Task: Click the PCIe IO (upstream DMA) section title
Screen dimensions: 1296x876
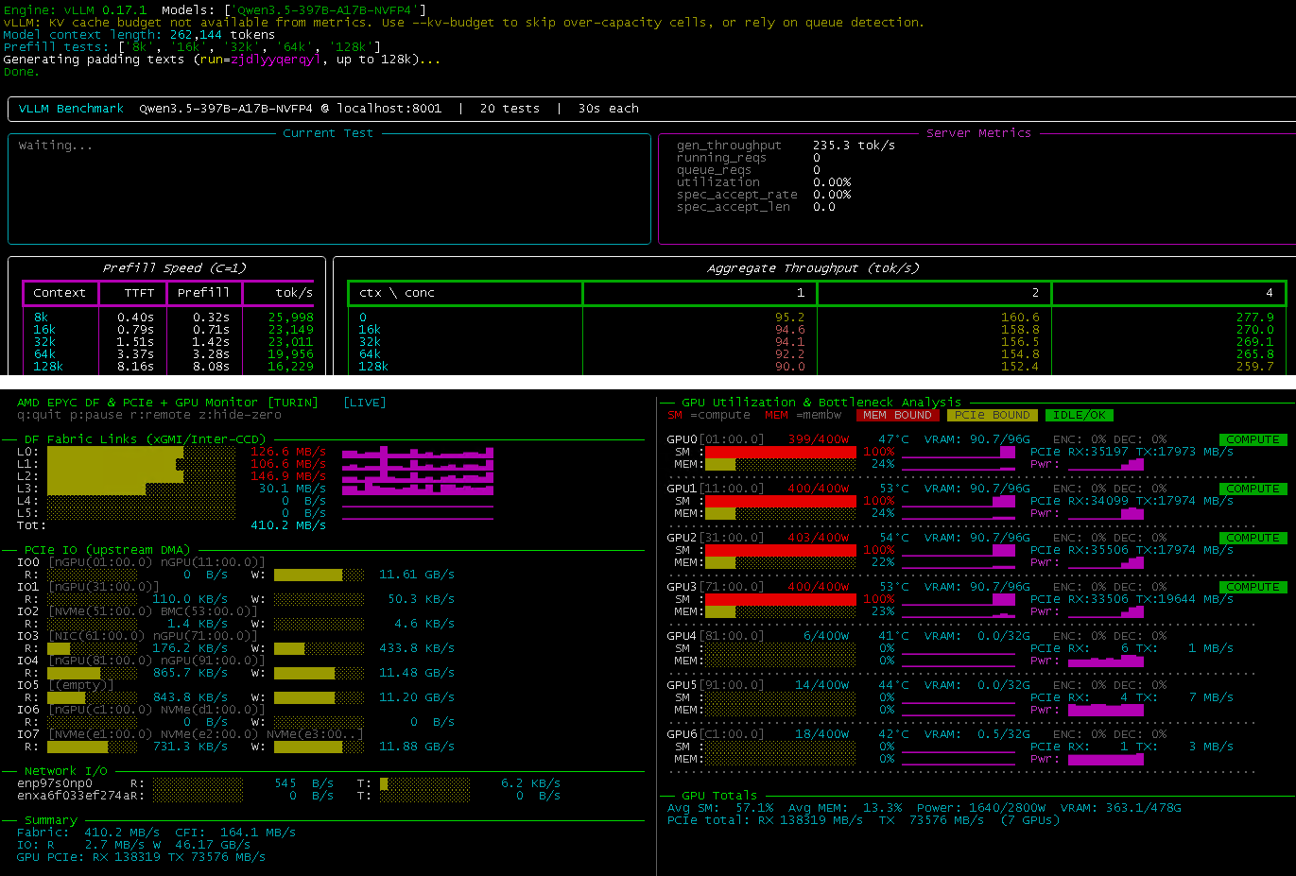Action: point(107,550)
